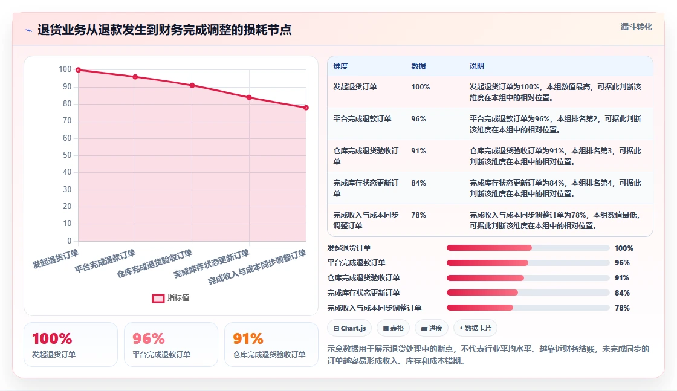Click x-axis label 仓库完成退货验收订单 under chart
This screenshot has height=391, width=677.
point(155,263)
